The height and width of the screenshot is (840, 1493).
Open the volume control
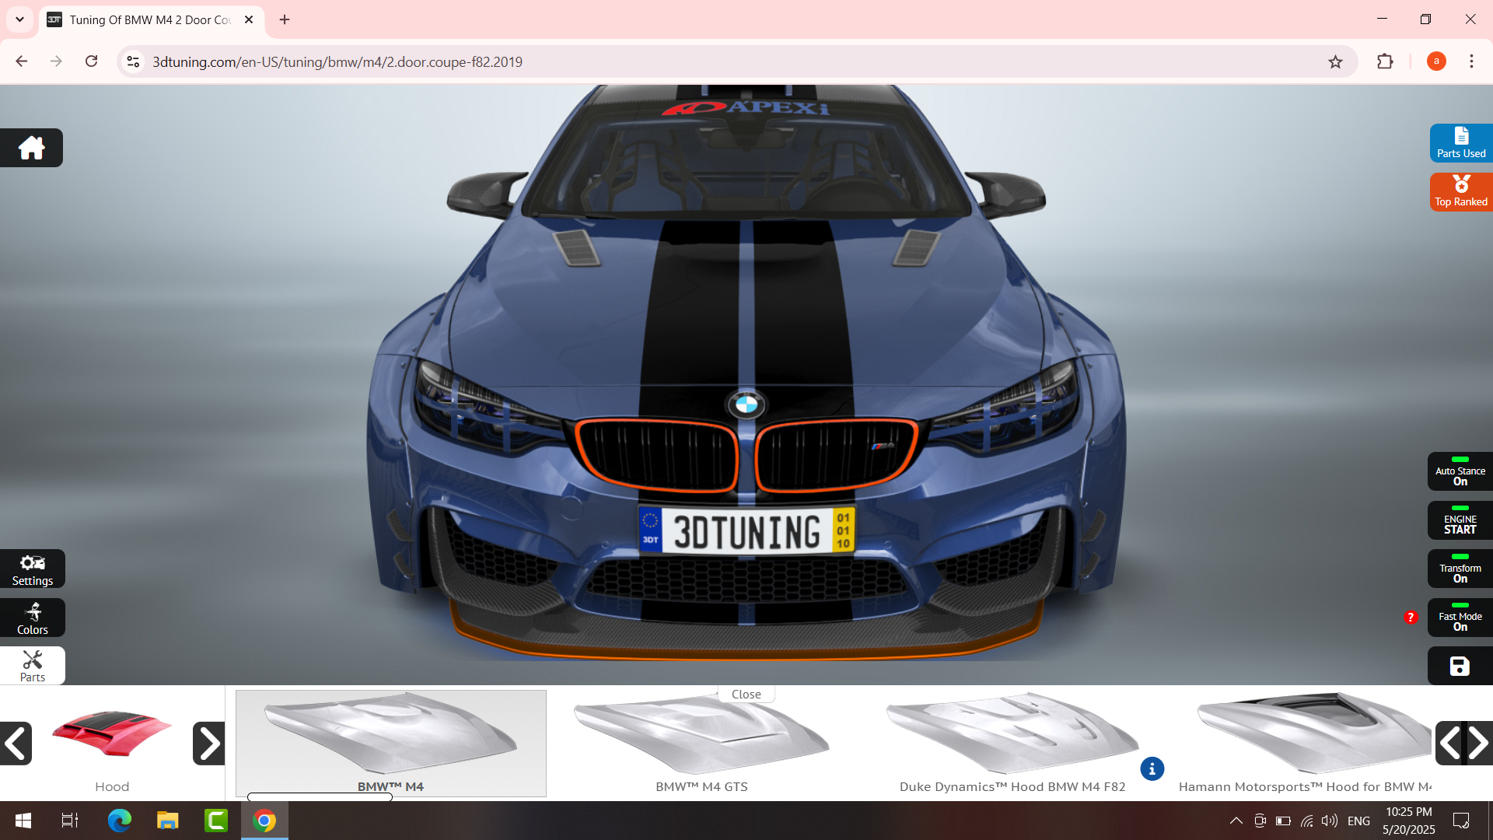coord(1330,821)
